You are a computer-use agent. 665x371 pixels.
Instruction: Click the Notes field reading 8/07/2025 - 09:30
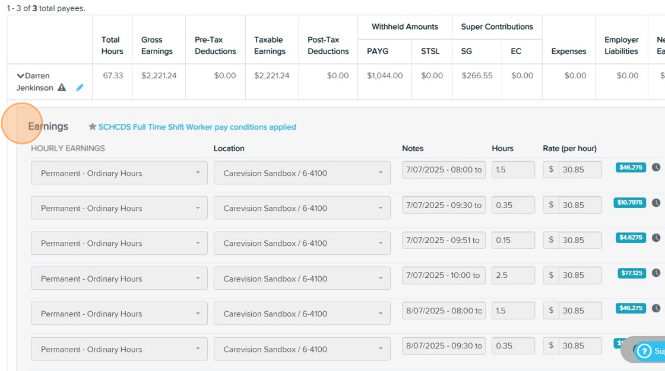(444, 346)
